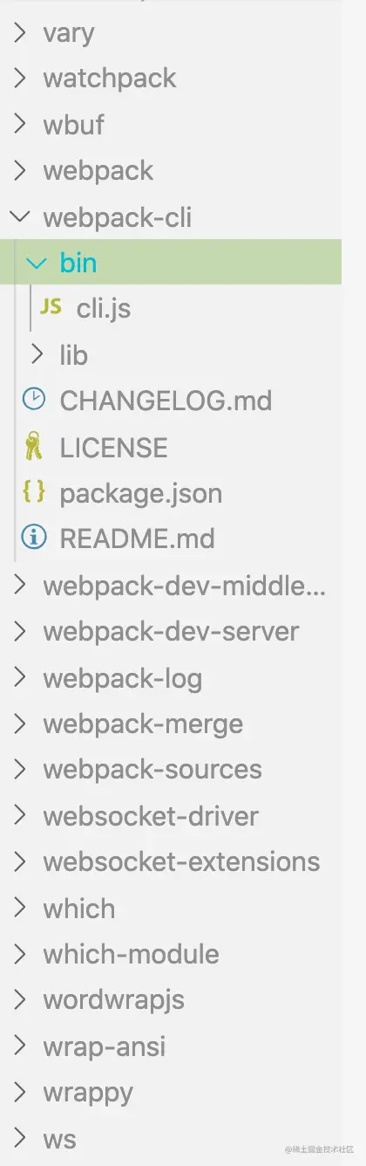Select the webpack-merge folder
Image resolution: width=366 pixels, height=1166 pixels.
click(x=144, y=724)
